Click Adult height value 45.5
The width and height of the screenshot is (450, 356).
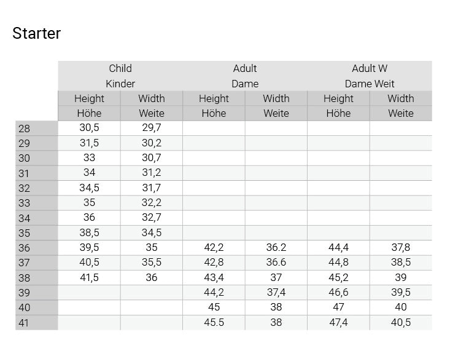[214, 322]
